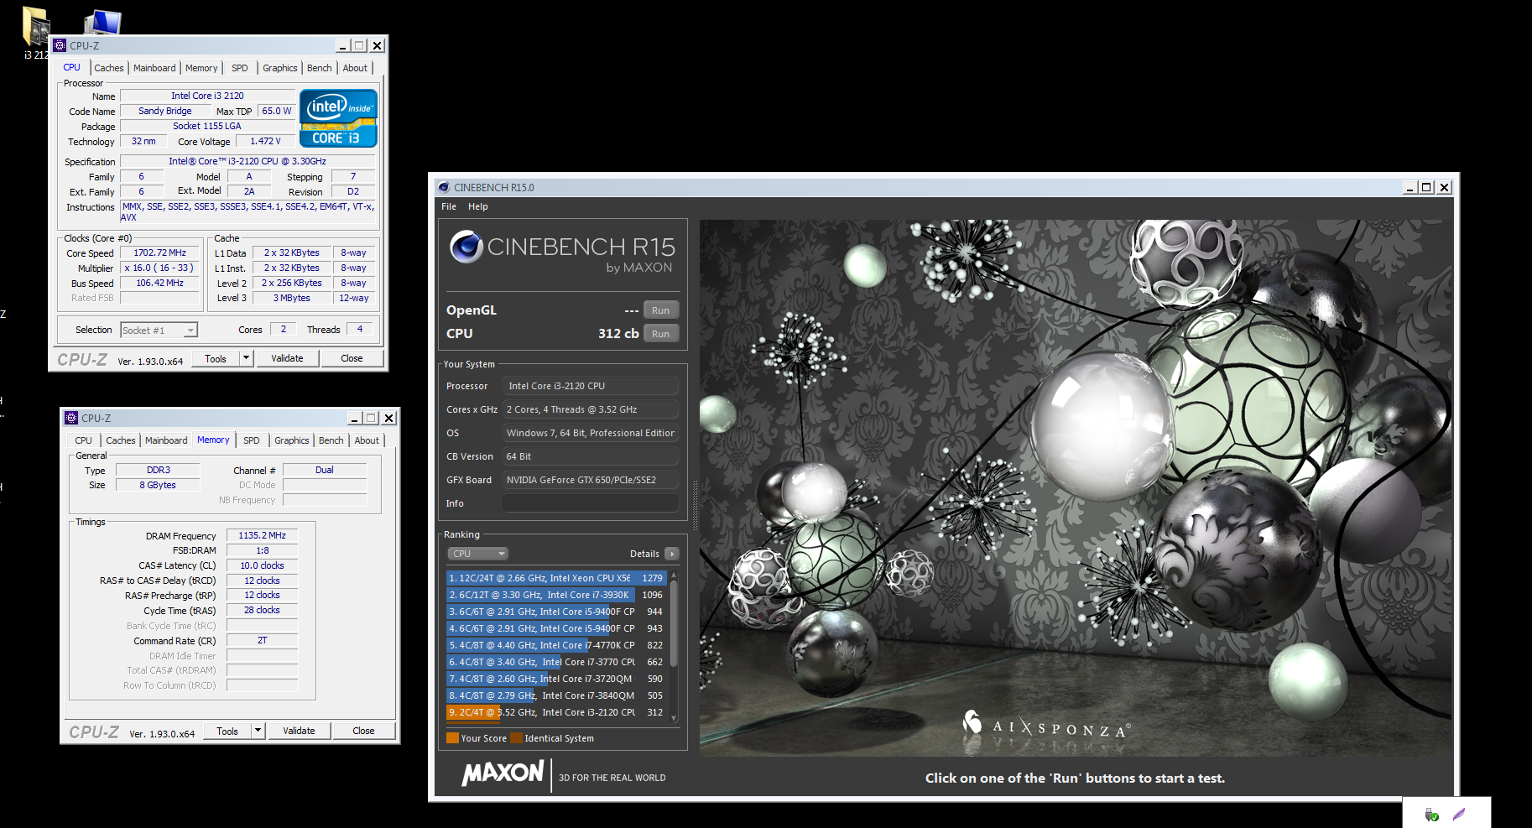Click the rendered scene preview image

click(1076, 487)
